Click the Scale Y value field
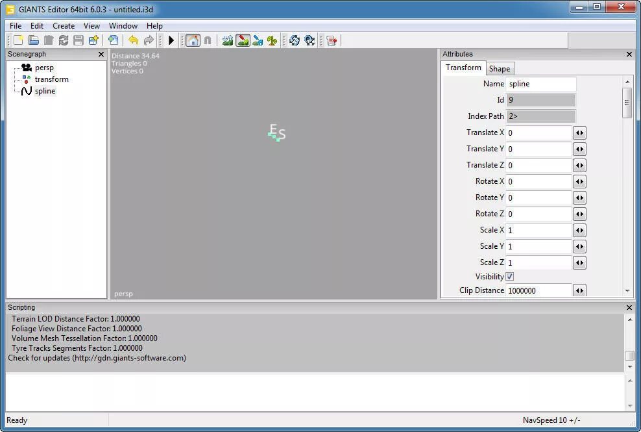 pos(538,246)
